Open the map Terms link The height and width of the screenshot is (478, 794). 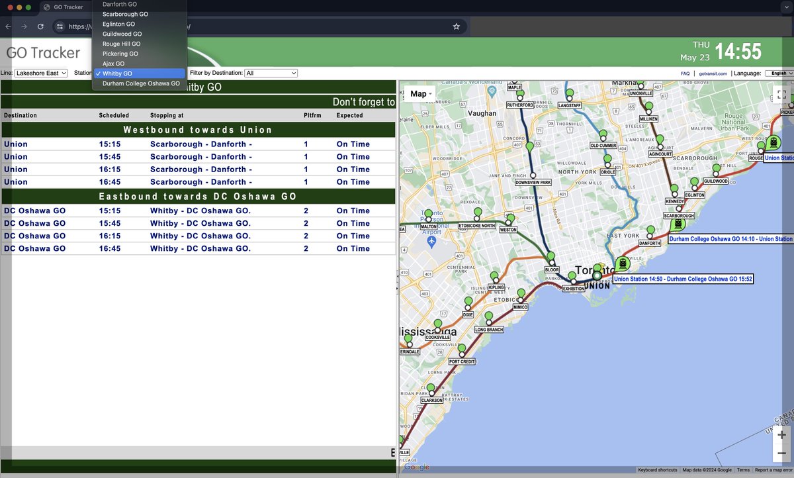[743, 470]
